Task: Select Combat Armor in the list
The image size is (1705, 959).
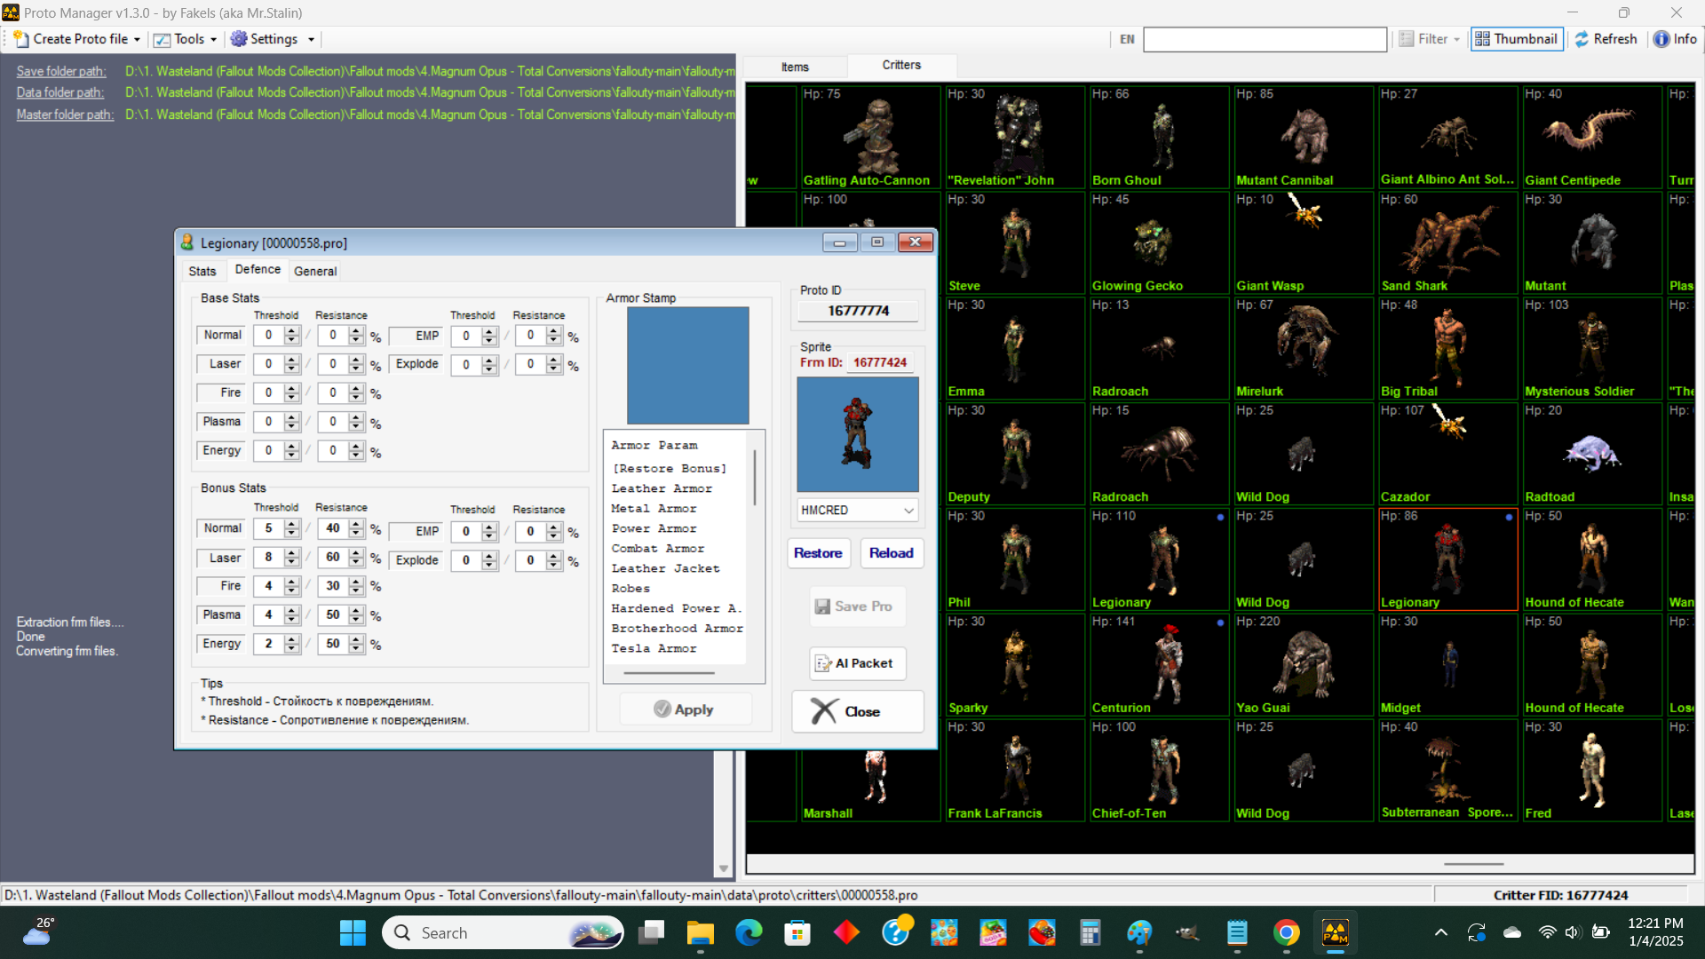Action: point(658,549)
